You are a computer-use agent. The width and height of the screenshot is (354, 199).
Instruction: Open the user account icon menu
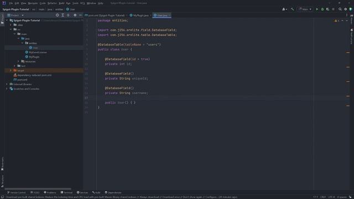284,9
